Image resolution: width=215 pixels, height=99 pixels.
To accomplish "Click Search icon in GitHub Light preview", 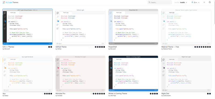I will pos(58,17).
